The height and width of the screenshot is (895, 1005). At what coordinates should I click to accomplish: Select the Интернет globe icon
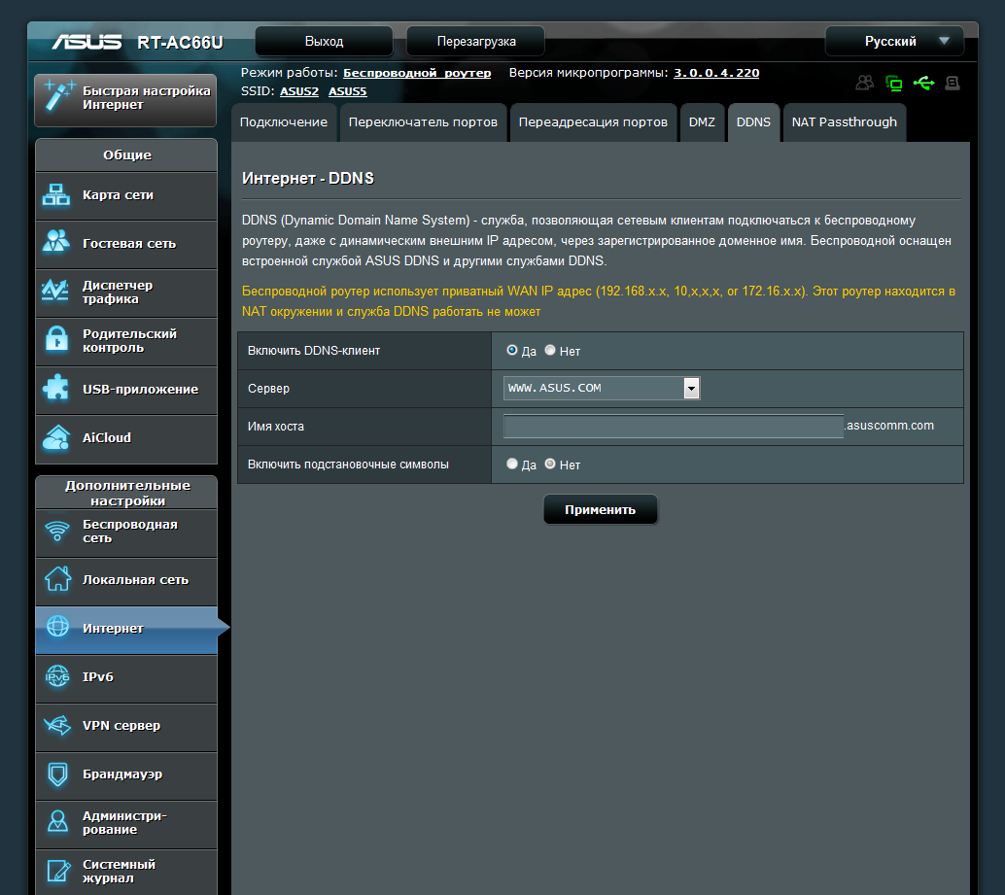57,627
